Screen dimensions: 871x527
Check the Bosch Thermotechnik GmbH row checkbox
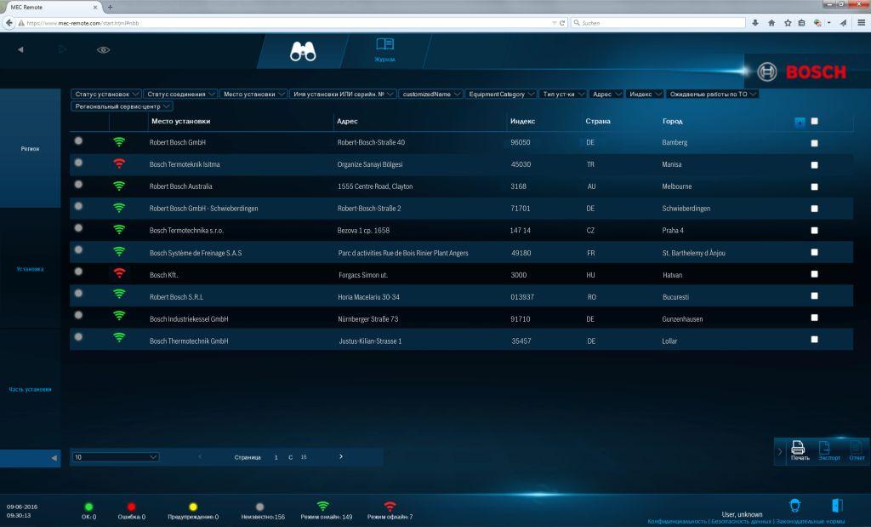click(814, 339)
